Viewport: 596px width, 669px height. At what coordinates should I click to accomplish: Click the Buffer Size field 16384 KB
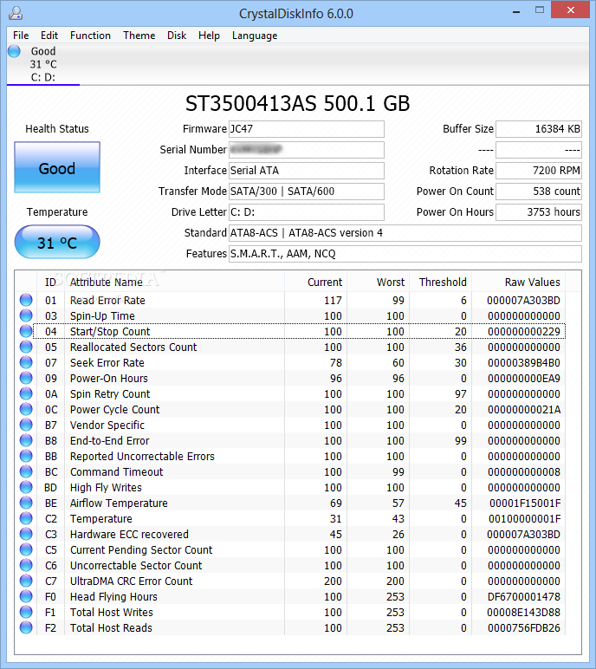point(539,129)
